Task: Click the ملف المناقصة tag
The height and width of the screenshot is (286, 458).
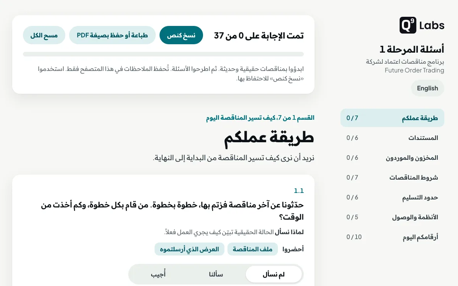Action: (253, 249)
